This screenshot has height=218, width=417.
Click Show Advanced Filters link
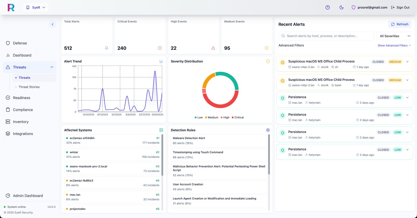tap(394, 46)
